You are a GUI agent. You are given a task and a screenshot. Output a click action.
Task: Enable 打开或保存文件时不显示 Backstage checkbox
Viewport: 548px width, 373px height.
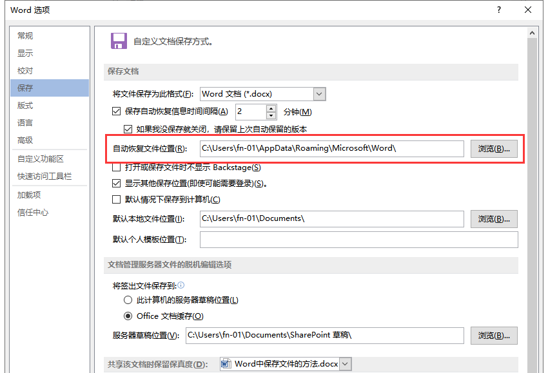click(x=117, y=167)
